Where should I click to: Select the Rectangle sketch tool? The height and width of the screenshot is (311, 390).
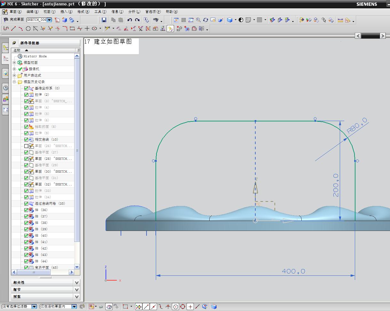coord(72,29)
